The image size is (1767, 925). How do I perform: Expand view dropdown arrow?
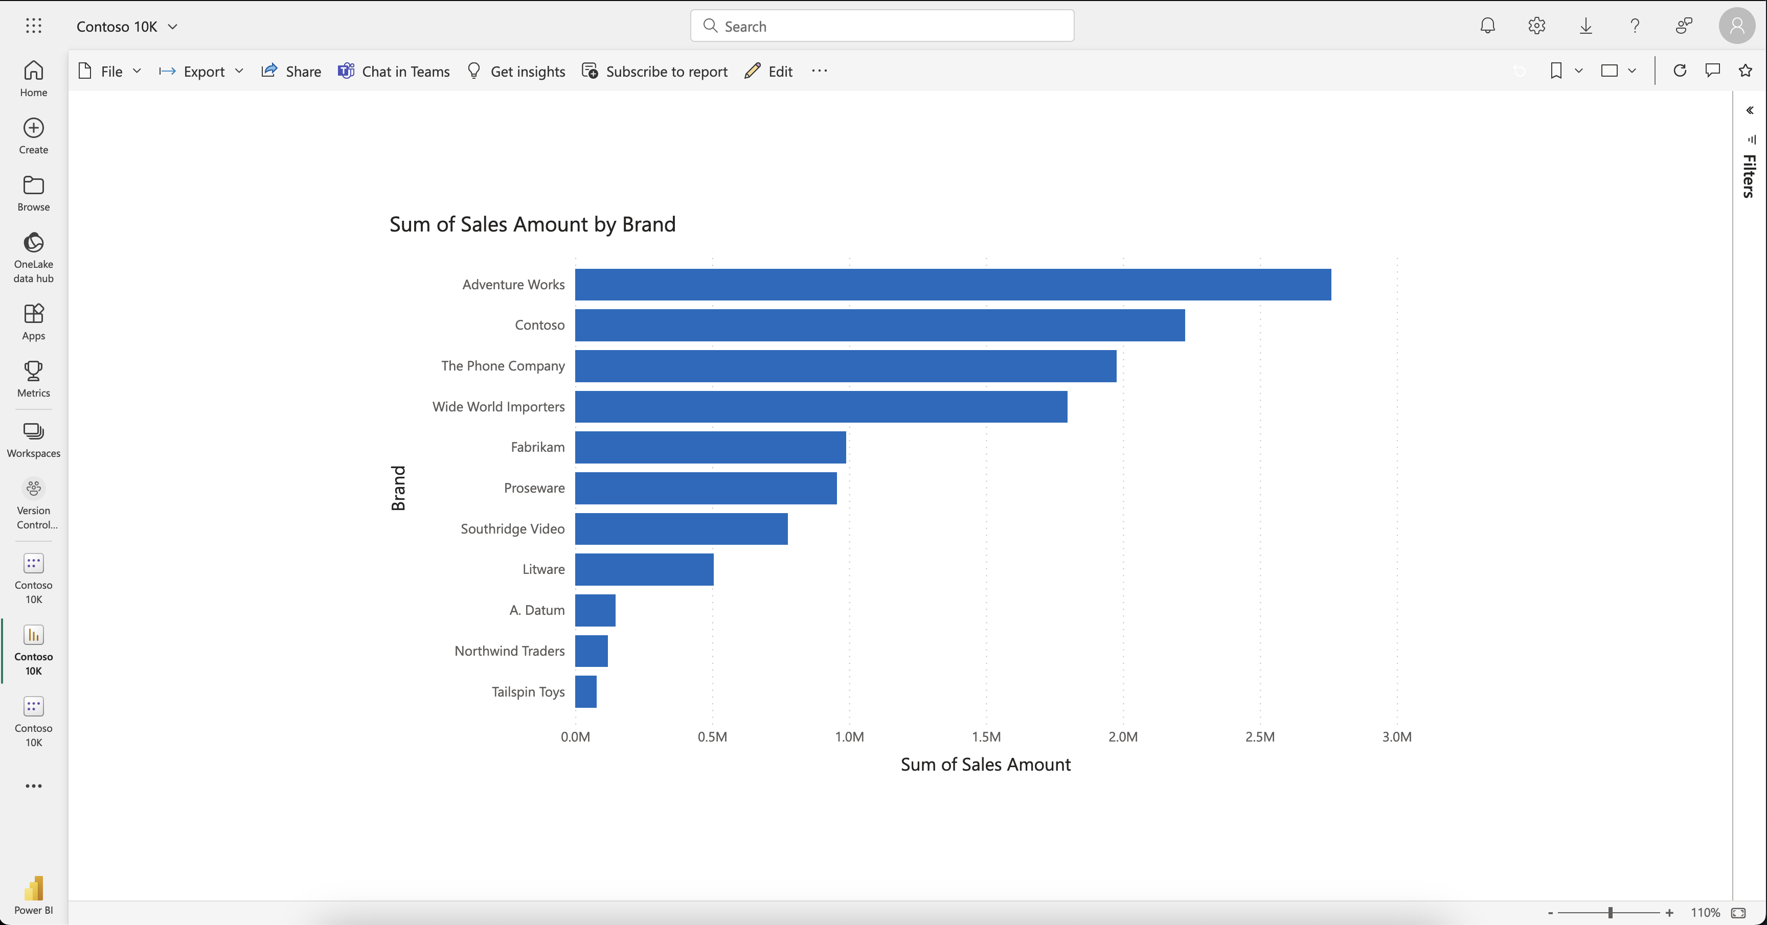[1632, 71]
